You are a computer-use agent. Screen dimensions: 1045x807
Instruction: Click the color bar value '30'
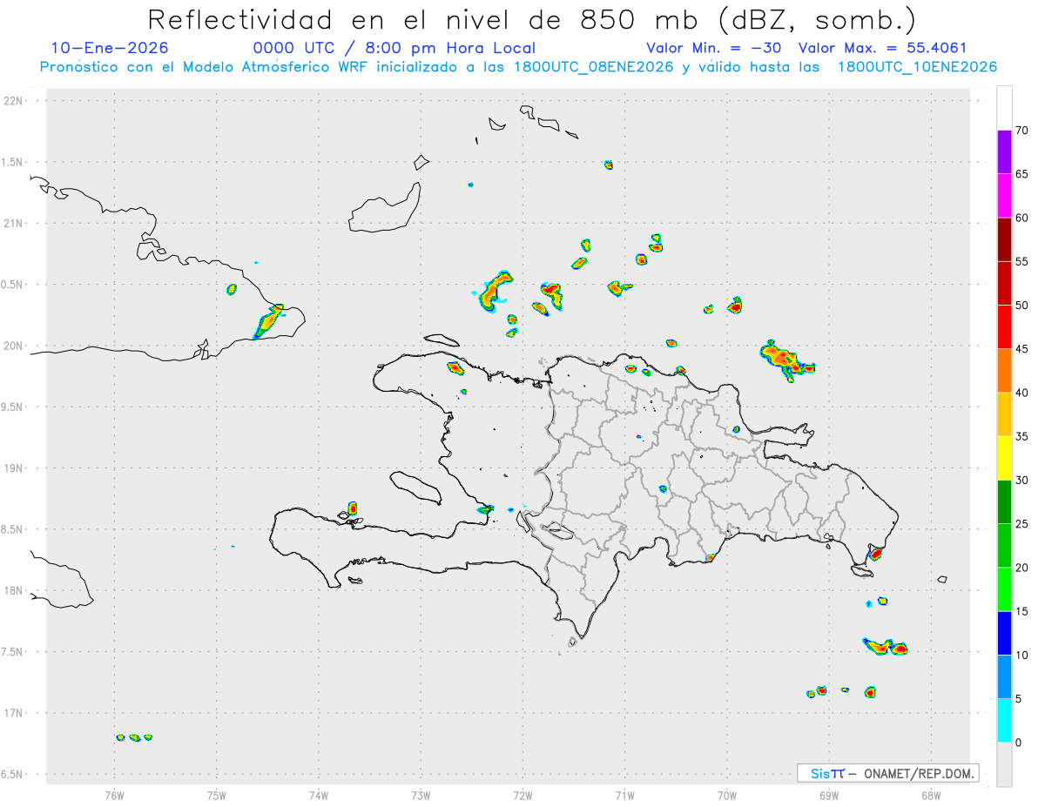point(1022,481)
